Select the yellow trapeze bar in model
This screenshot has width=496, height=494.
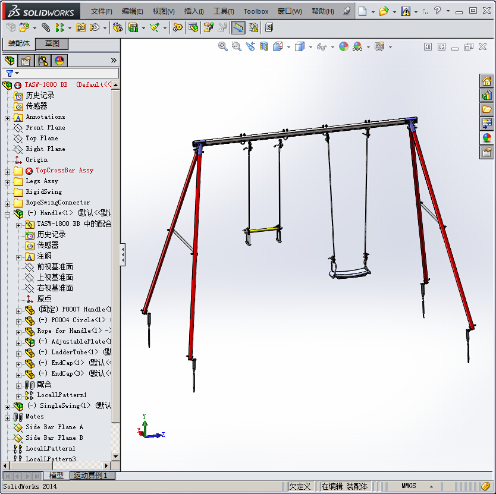(x=263, y=229)
